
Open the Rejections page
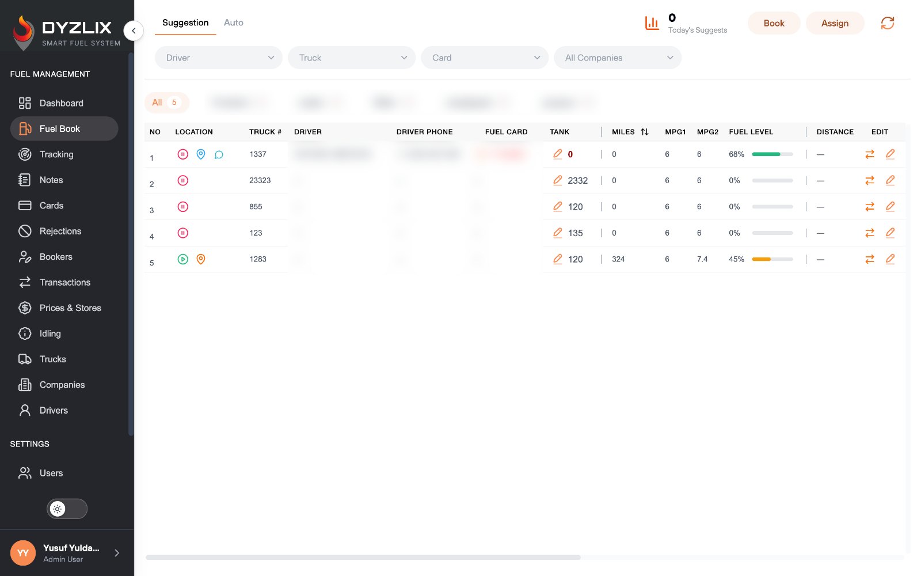coord(64,231)
